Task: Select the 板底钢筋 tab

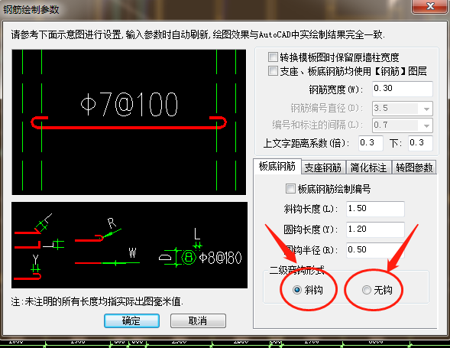Action: coord(277,166)
